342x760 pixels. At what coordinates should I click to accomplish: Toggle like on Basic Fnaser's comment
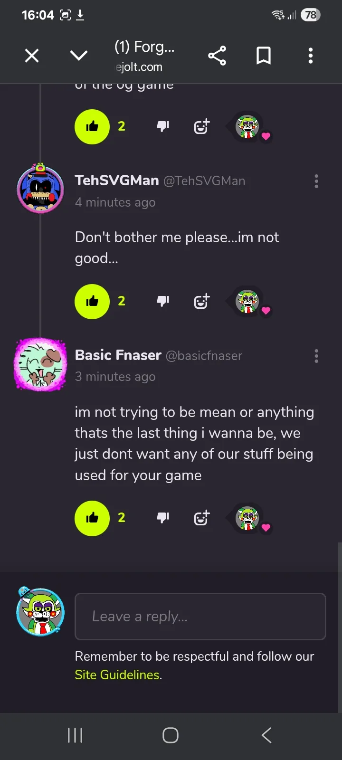(92, 518)
